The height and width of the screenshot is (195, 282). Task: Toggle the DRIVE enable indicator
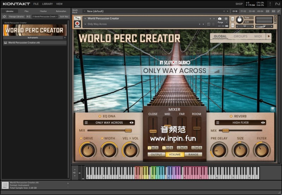(81, 138)
